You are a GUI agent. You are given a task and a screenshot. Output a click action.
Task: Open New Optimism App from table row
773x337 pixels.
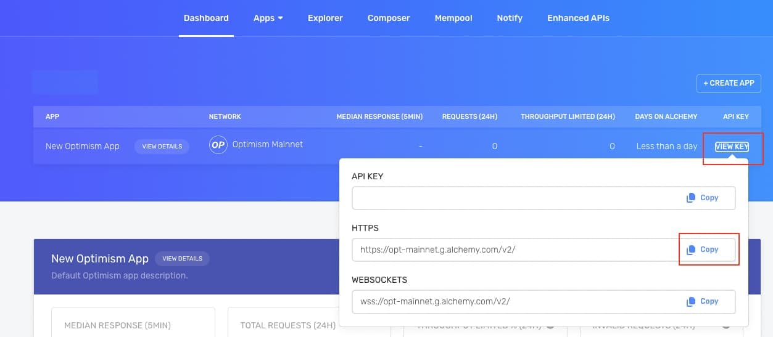click(x=83, y=147)
